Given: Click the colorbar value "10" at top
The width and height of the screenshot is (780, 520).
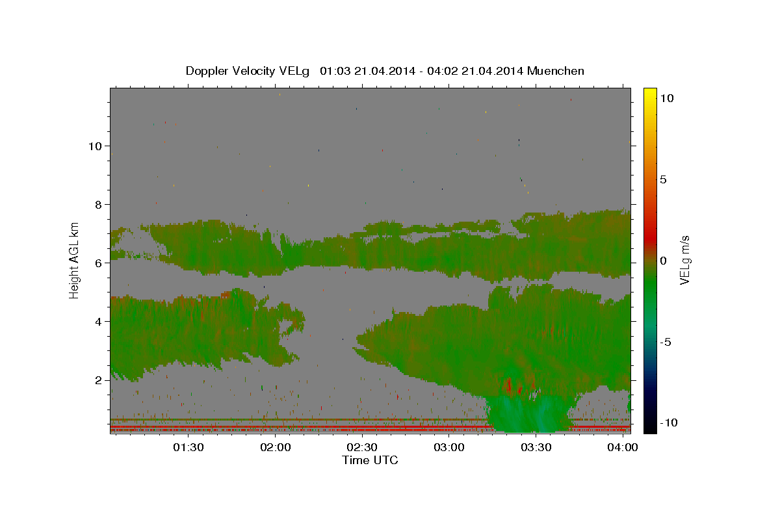Looking at the screenshot, I should 666,98.
